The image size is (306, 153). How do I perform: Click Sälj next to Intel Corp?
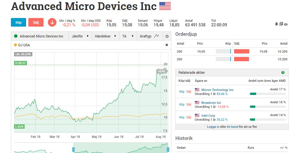(x=189, y=117)
